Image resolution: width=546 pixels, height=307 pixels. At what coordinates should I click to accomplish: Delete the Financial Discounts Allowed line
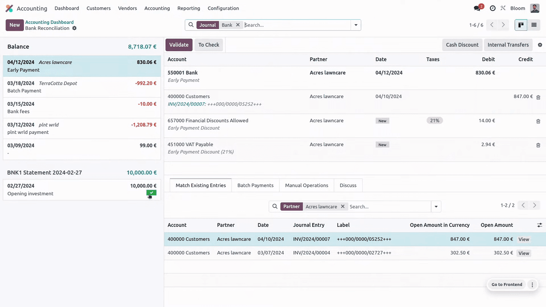[x=538, y=121]
